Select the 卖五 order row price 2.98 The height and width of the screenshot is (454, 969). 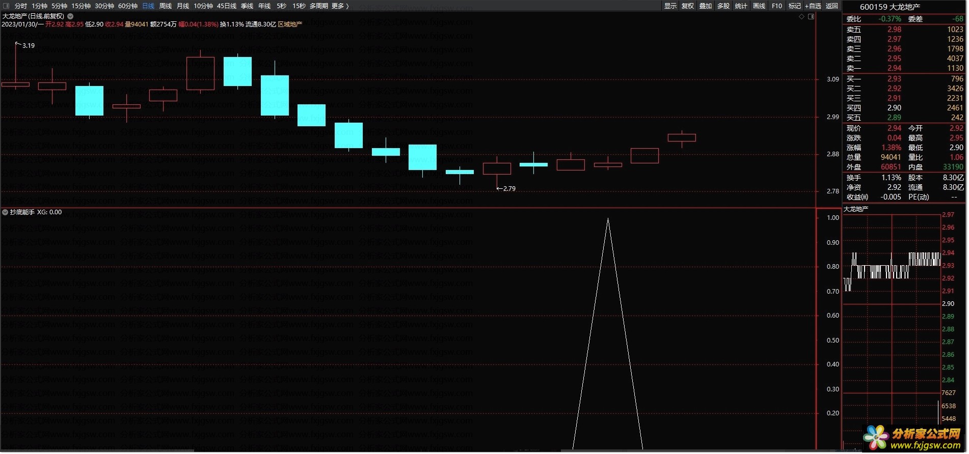pyautogui.click(x=894, y=30)
